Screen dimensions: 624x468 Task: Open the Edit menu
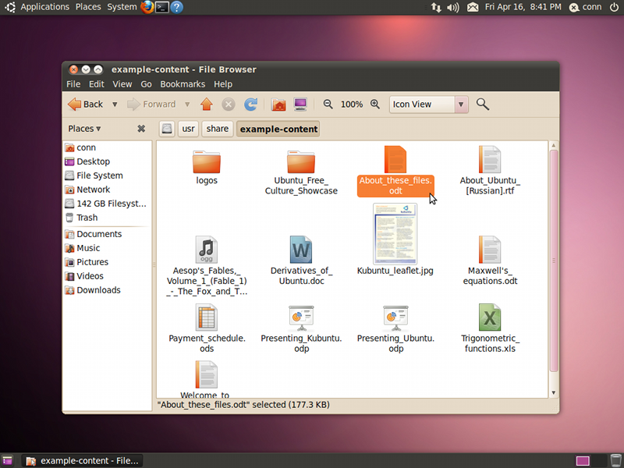(96, 84)
